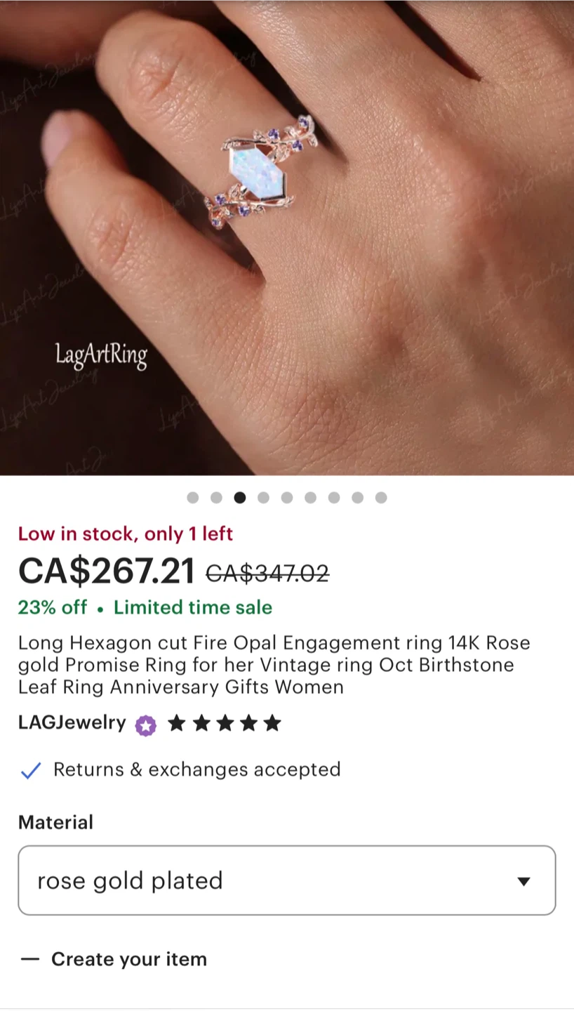Click the CA$267.21 sale price
The image size is (574, 1011).
click(107, 571)
